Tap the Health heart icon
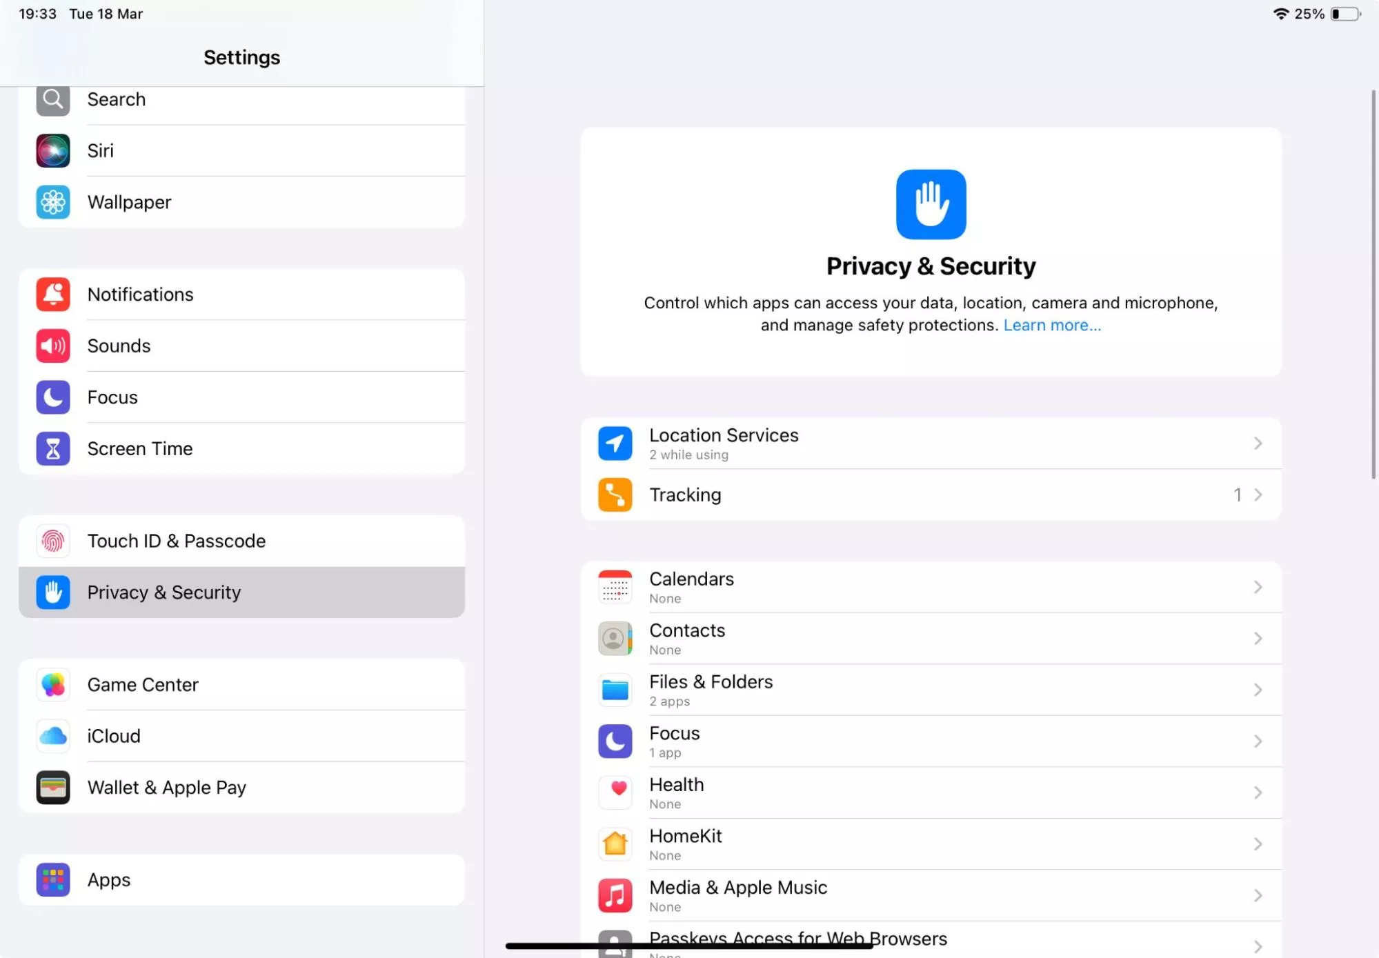The image size is (1379, 958). click(x=615, y=793)
